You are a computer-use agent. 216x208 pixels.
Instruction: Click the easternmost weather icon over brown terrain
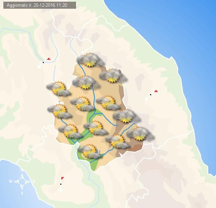(x=140, y=134)
